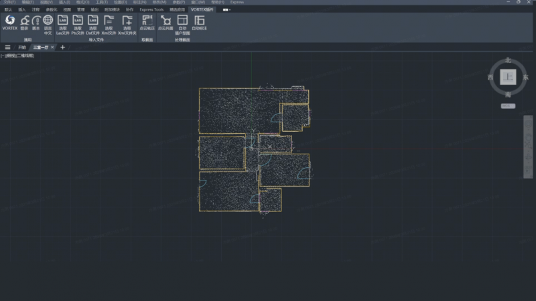Viewport: 536px width, 301px height.
Task: Select the 三室一厅 drawing tab
Action: [41, 47]
